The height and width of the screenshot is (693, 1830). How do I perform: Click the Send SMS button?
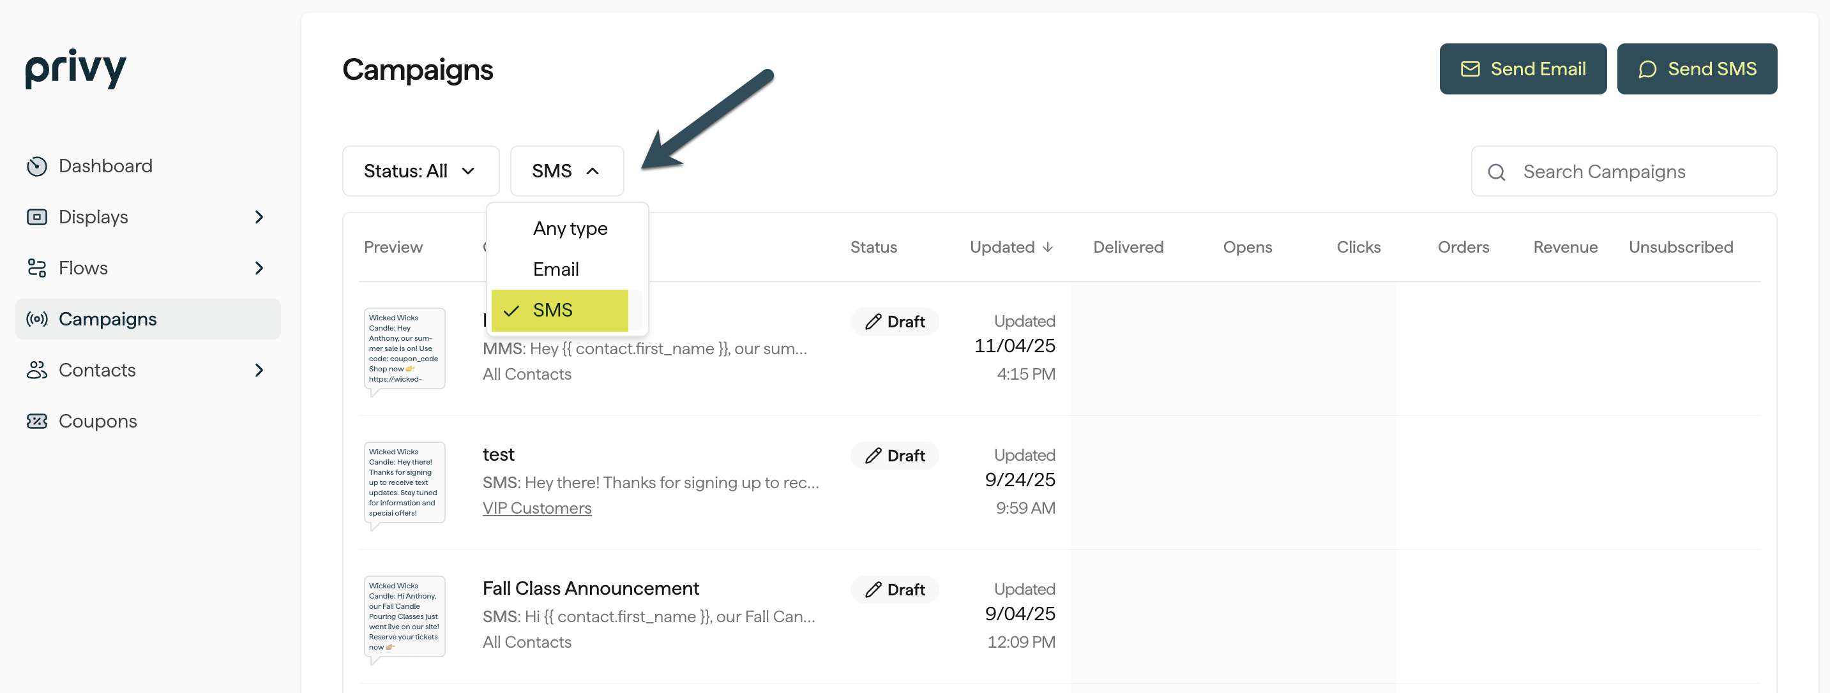coord(1697,68)
